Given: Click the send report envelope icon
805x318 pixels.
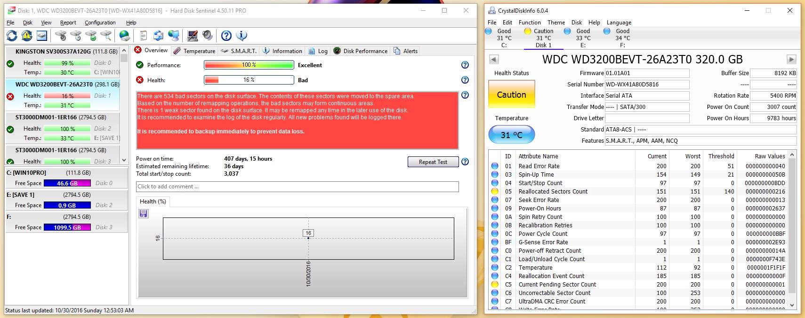Looking at the screenshot, I should click(x=159, y=36).
